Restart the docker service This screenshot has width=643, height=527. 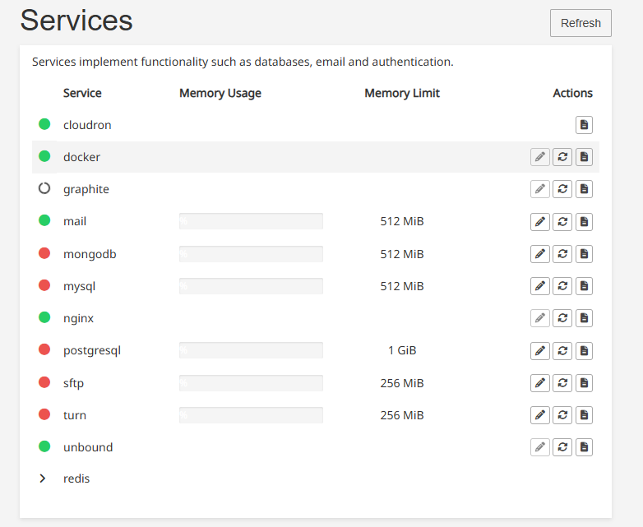(562, 157)
